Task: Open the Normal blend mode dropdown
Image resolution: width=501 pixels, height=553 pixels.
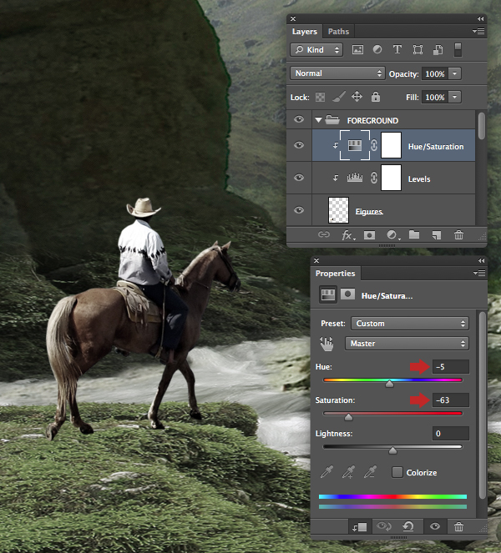Action: pyautogui.click(x=337, y=73)
